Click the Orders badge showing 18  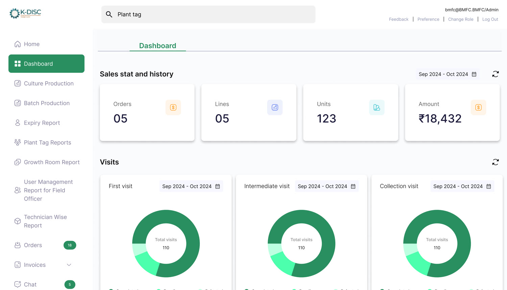(x=70, y=245)
